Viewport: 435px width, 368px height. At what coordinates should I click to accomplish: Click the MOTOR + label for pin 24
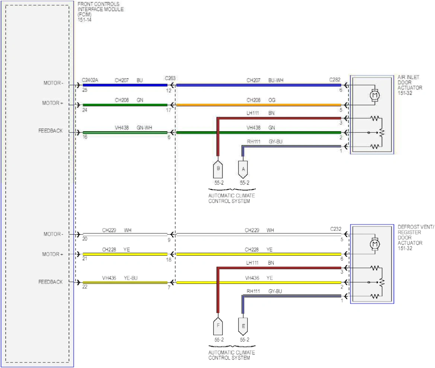point(53,103)
